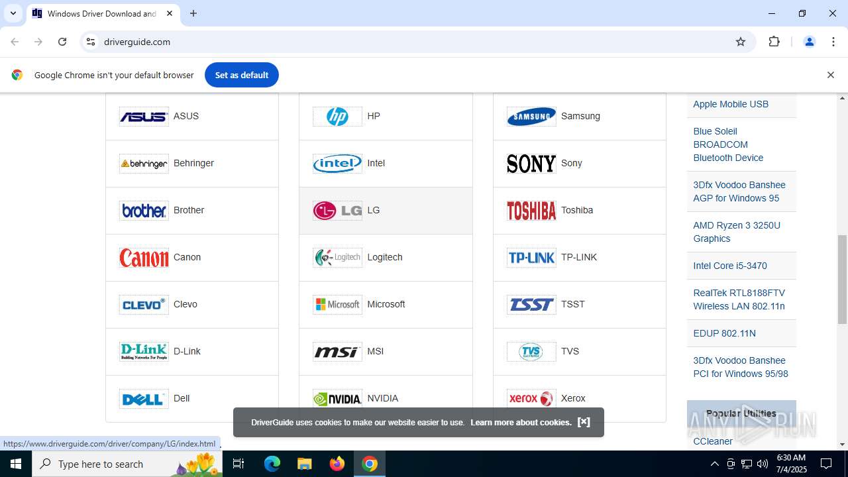Viewport: 848px width, 477px height.
Task: Open the NVIDIA logo
Action: [x=337, y=399]
